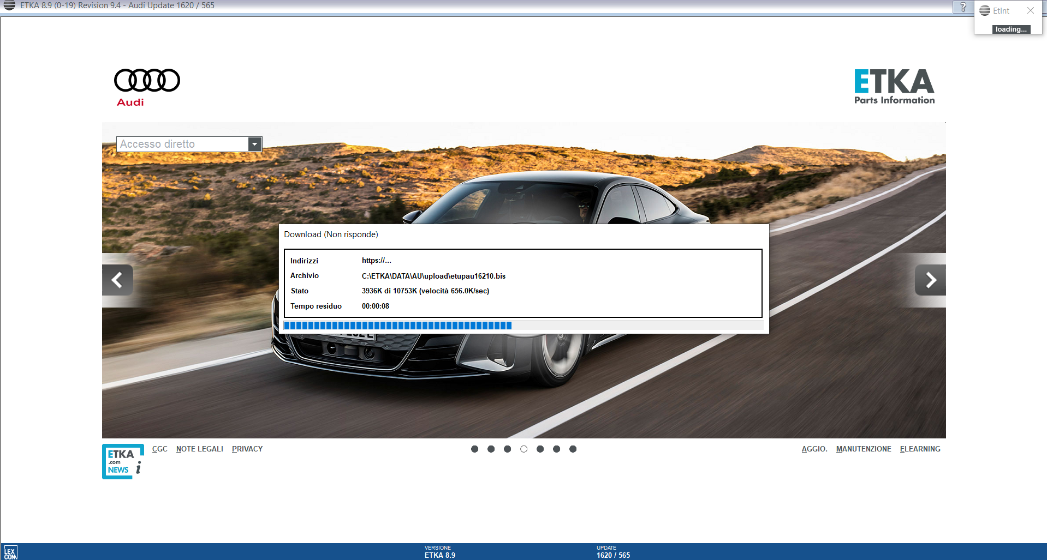
Task: Select the sixth carousel dot
Action: [x=556, y=449]
